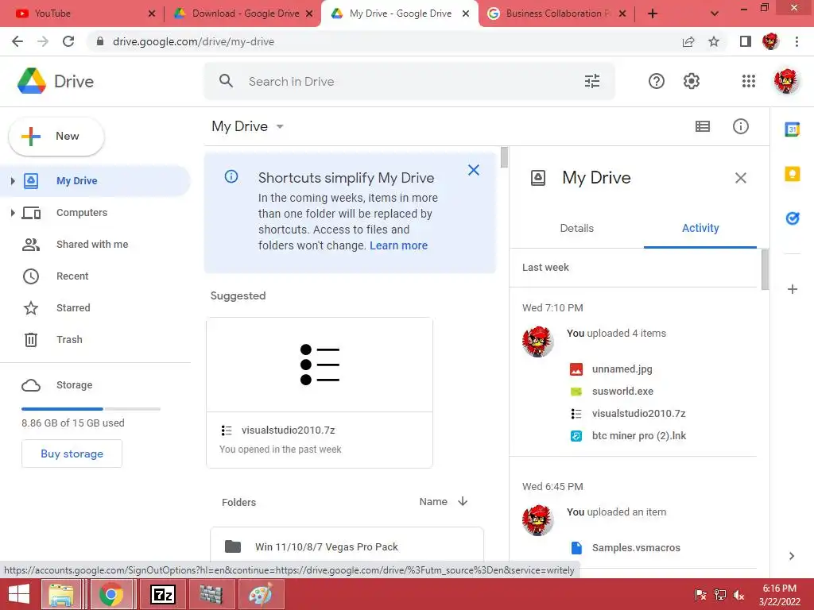Open Samples.vsmacros activity item
Viewport: 814px width, 610px height.
pos(636,548)
